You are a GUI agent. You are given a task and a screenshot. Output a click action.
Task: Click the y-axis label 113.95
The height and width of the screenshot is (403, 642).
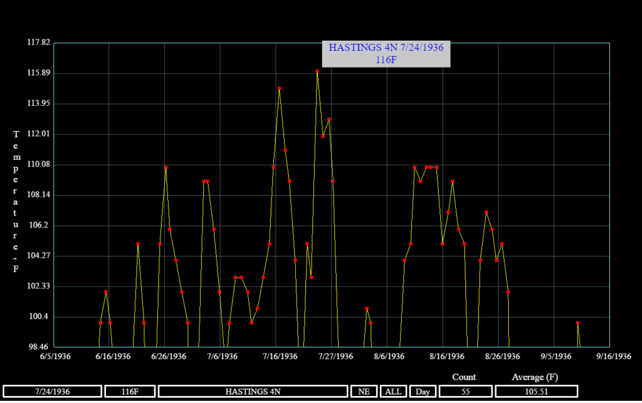click(x=38, y=103)
